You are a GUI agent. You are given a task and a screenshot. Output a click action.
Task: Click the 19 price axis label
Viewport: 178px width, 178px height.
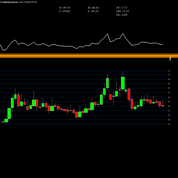[x=169, y=124]
